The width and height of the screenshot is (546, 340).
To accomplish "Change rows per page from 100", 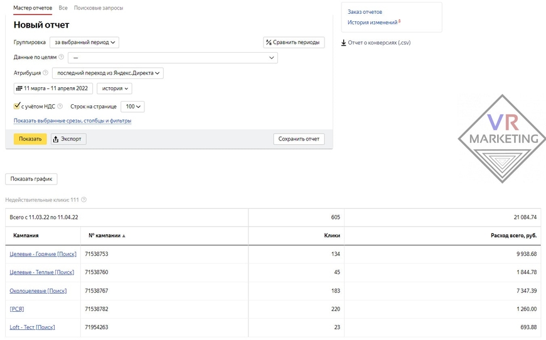I will (132, 107).
